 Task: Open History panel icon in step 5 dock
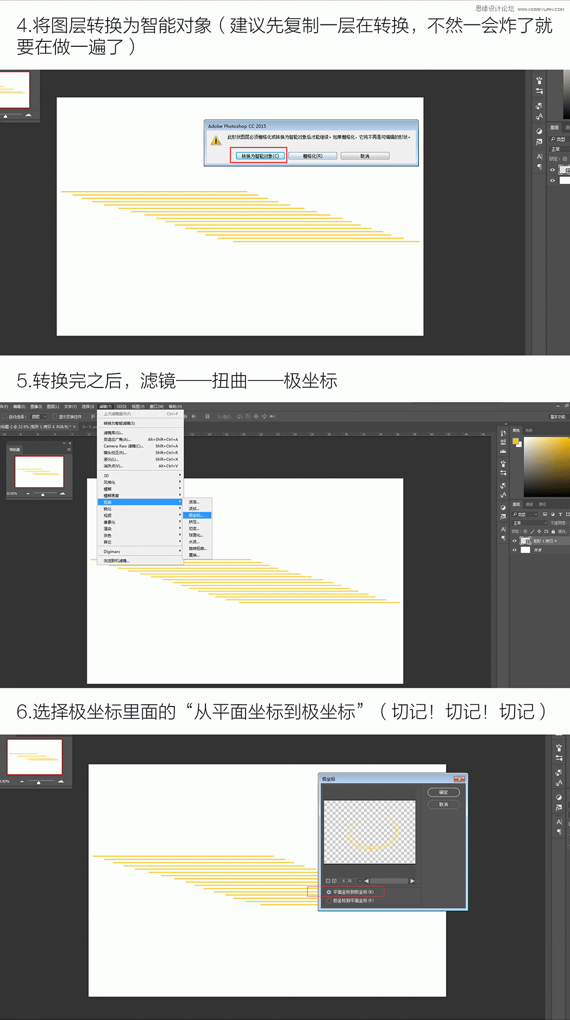[x=503, y=433]
